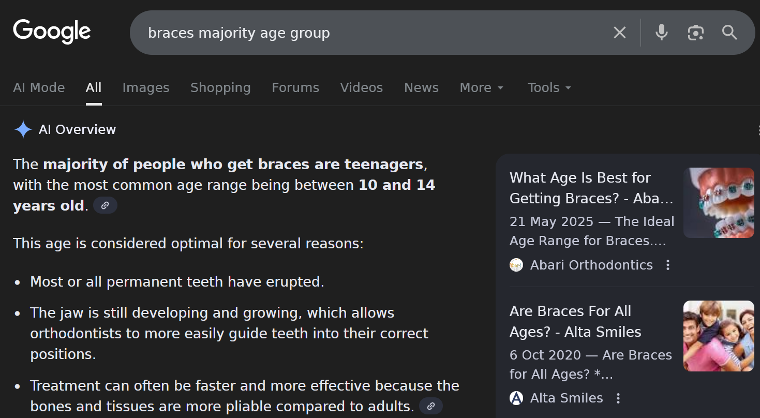Viewport: 760px width, 418px height.
Task: Expand the More dropdown
Action: (482, 87)
